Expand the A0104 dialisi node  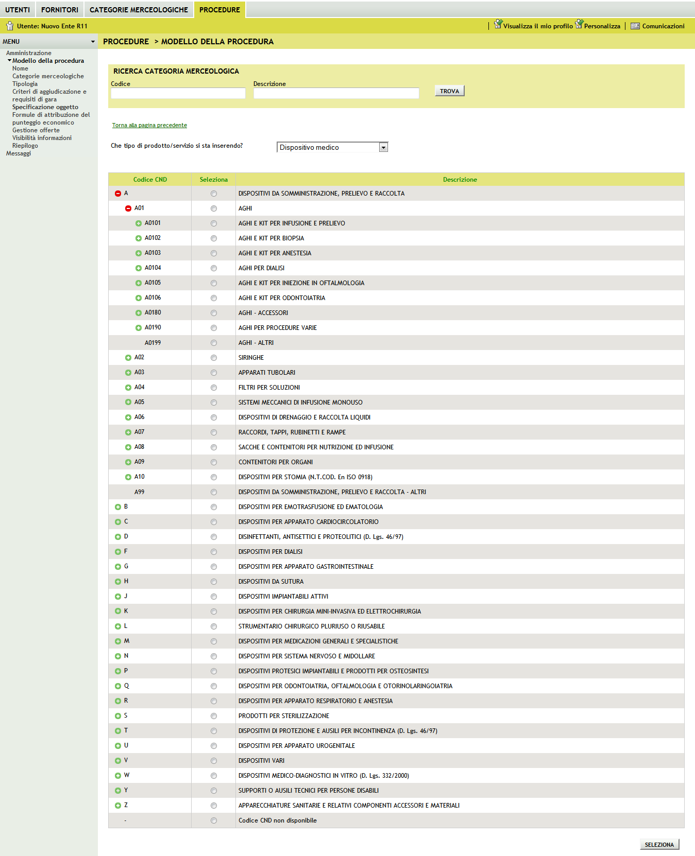coord(139,268)
